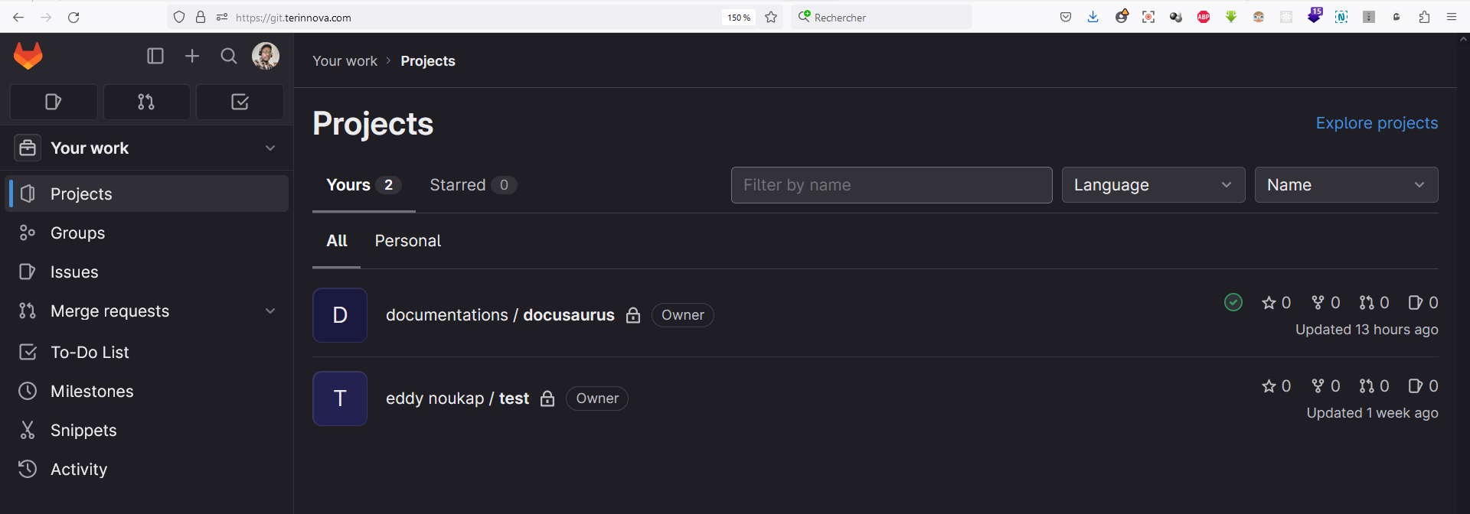Expand Merge requests sidebar submenu
1470x514 pixels.
coord(269,311)
